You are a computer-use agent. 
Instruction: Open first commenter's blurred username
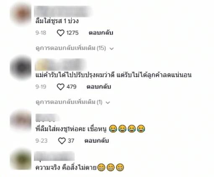pyautogui.click(x=63, y=11)
